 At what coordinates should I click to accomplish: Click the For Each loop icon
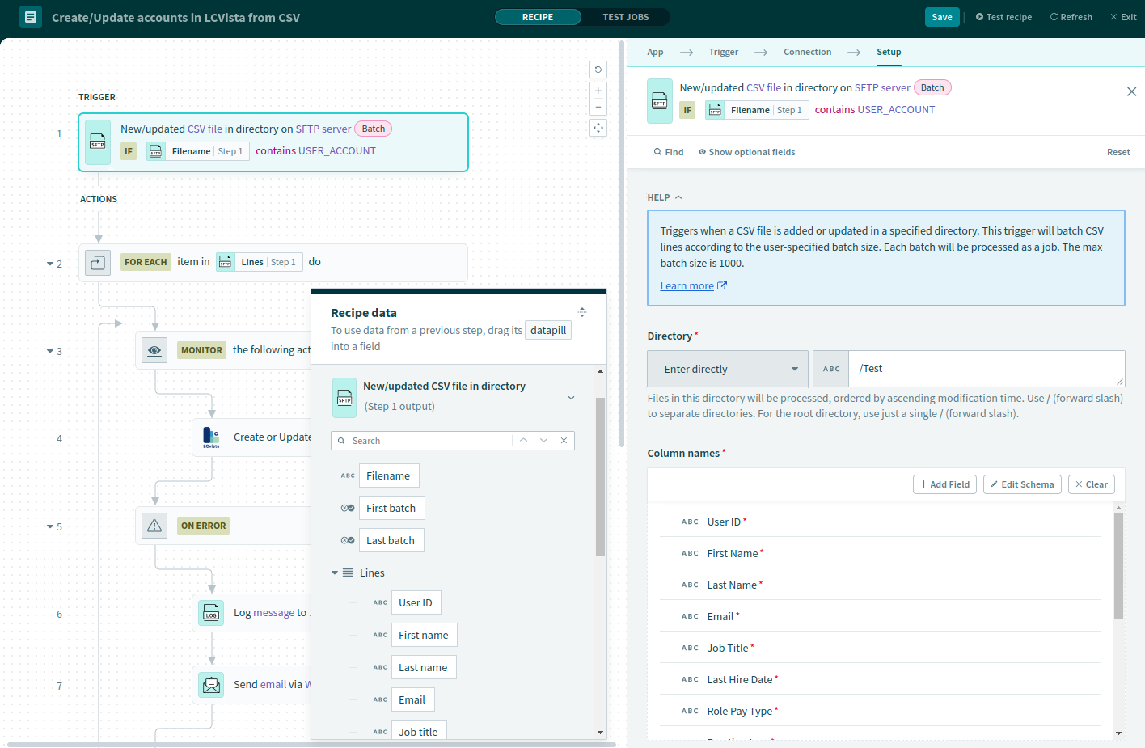[x=98, y=263]
